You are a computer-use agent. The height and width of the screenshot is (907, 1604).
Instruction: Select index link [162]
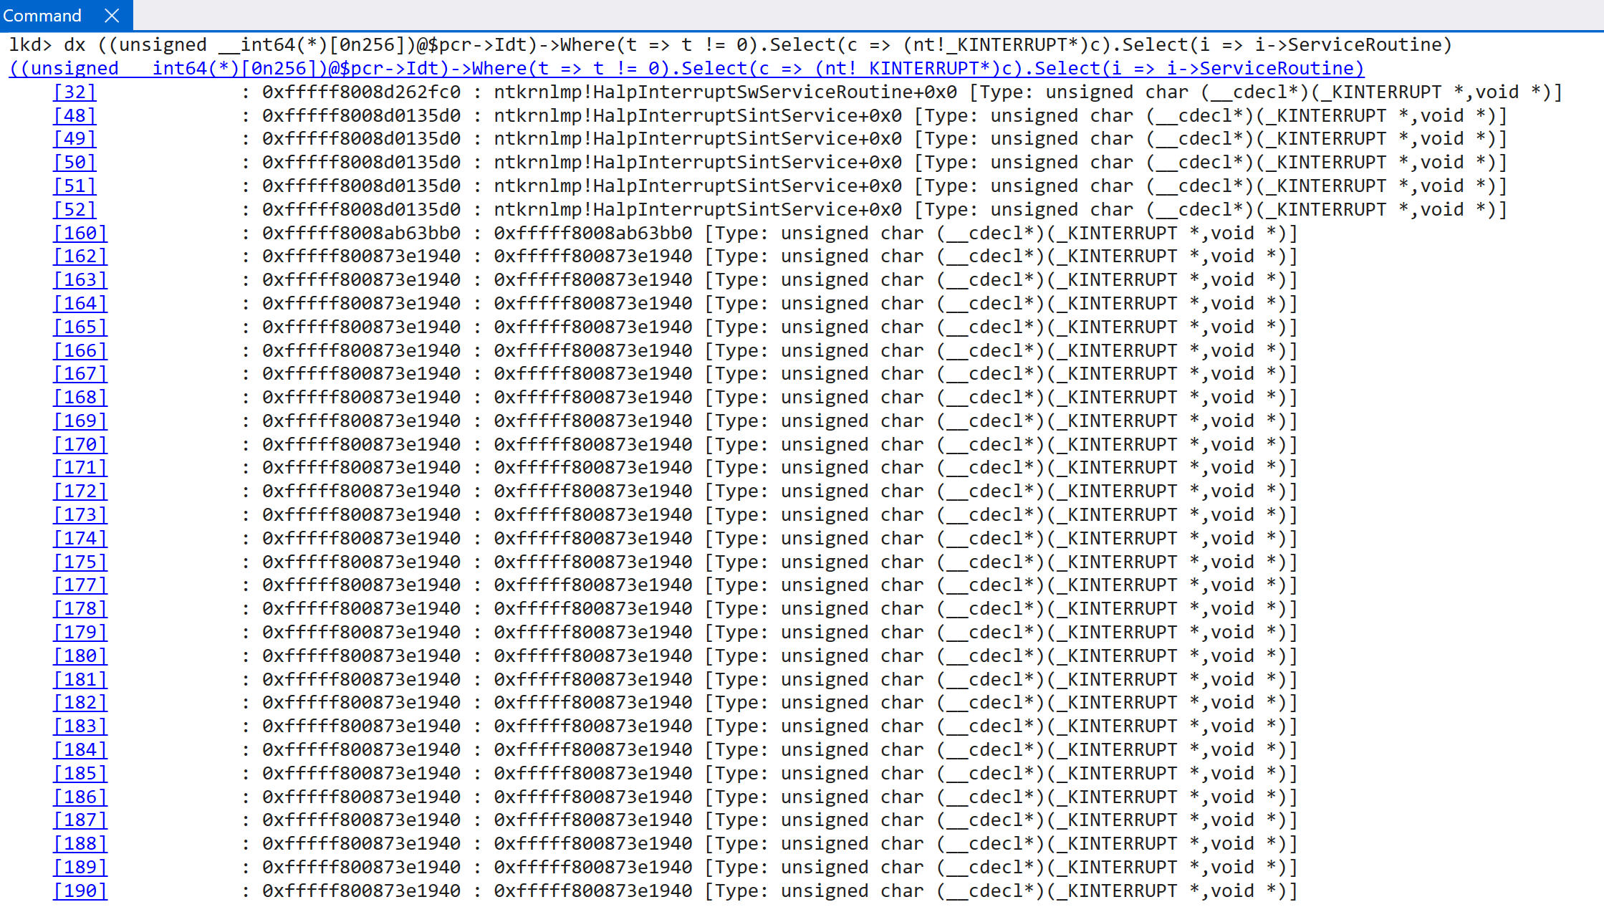click(80, 256)
